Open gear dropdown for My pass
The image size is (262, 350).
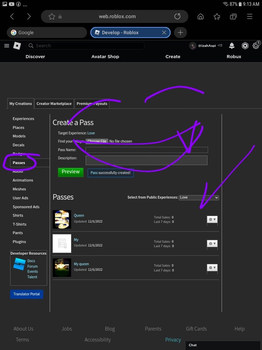pyautogui.click(x=212, y=243)
